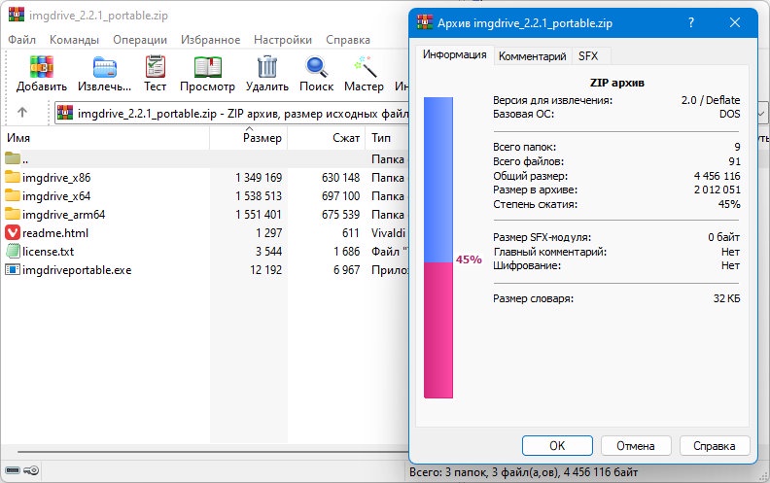
Task: Click the Удалить trash can icon
Action: pyautogui.click(x=267, y=67)
